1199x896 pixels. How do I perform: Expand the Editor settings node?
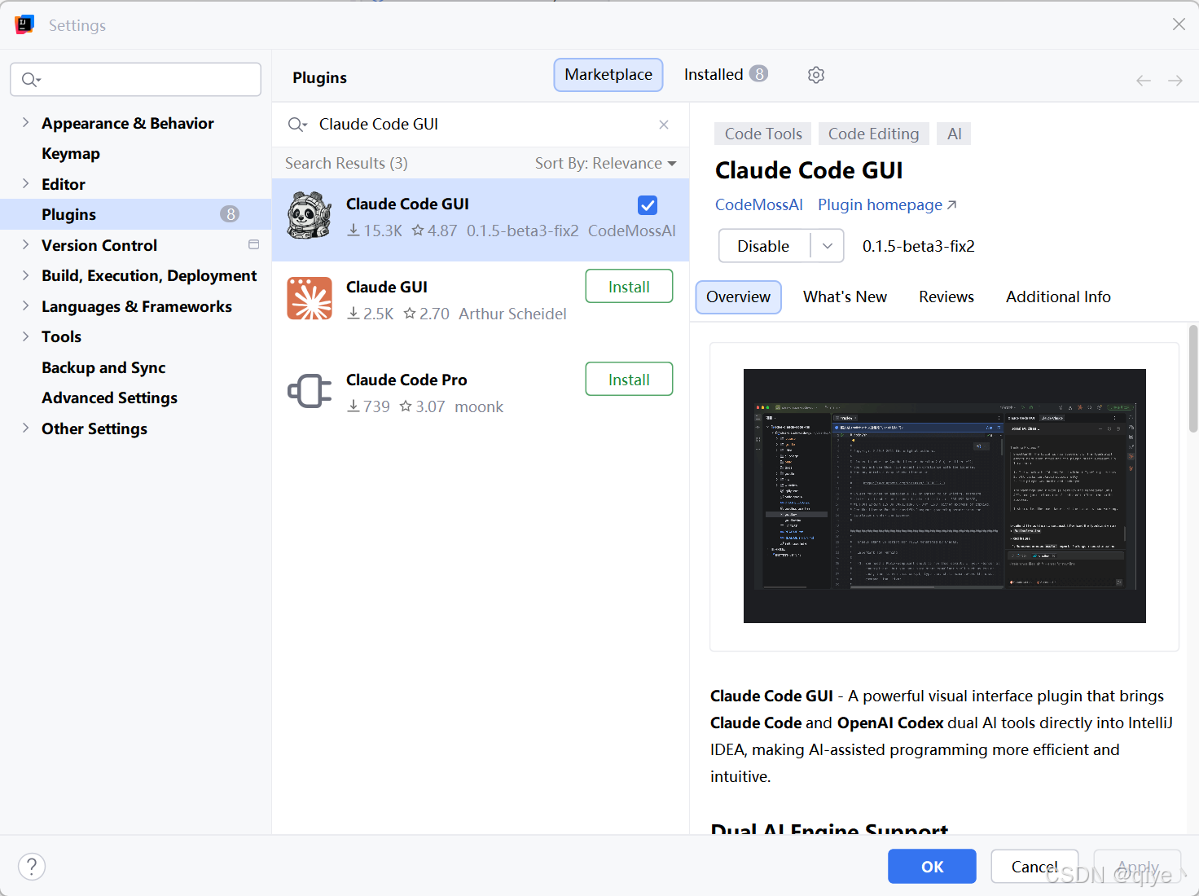pos(25,184)
